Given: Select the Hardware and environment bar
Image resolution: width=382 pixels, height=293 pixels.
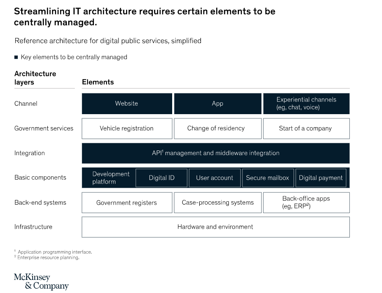Looking at the screenshot, I should click(215, 227).
